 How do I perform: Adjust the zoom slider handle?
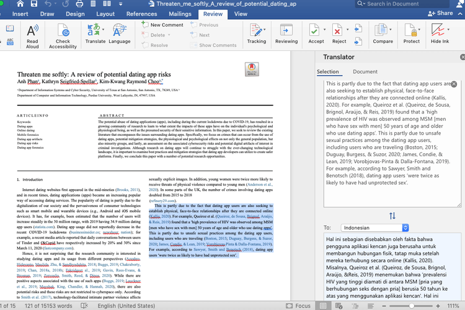pos(412,306)
